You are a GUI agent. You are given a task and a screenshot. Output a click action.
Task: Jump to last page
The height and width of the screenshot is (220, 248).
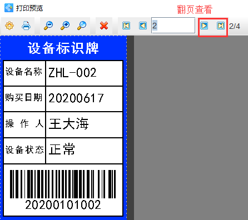pyautogui.click(x=221, y=26)
